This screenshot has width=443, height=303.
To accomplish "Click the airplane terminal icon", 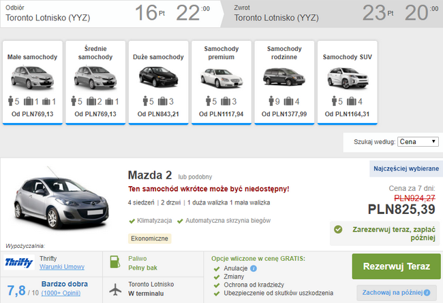I will [x=115, y=289].
